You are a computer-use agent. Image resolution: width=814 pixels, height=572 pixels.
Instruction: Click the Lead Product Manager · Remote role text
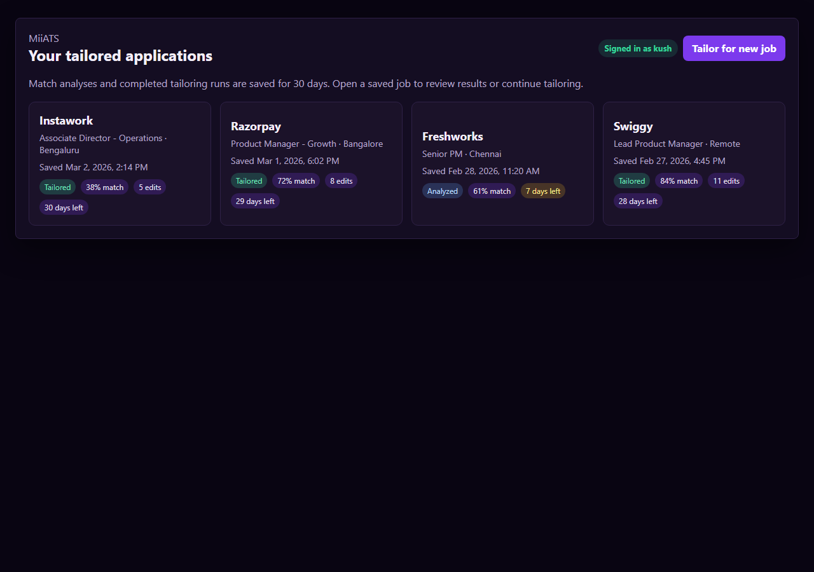pyautogui.click(x=677, y=144)
